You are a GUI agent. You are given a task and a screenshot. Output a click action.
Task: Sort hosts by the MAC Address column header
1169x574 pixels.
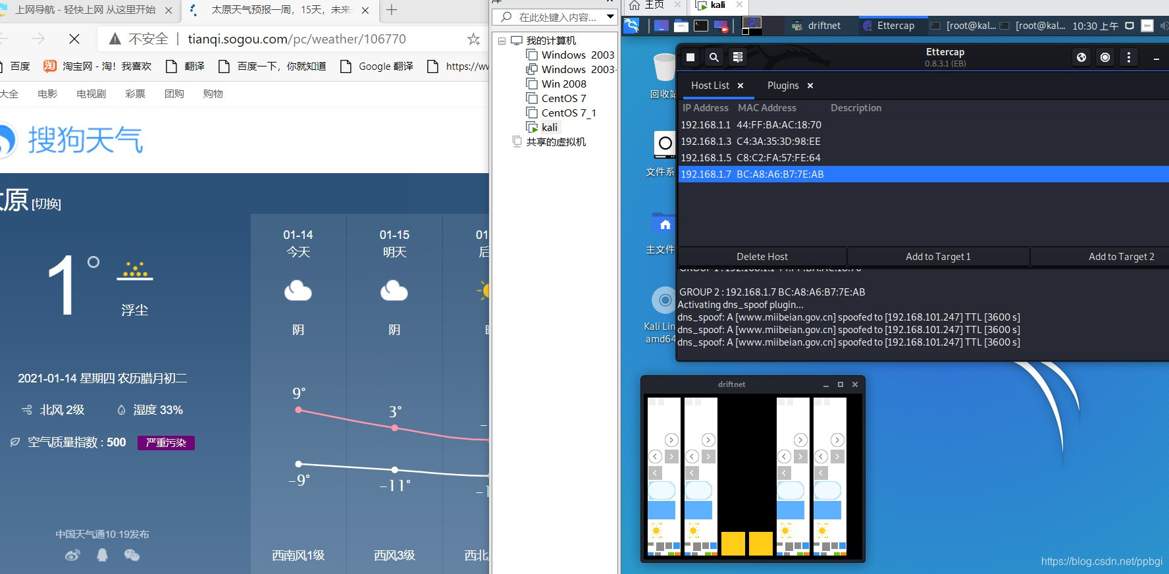(x=767, y=108)
